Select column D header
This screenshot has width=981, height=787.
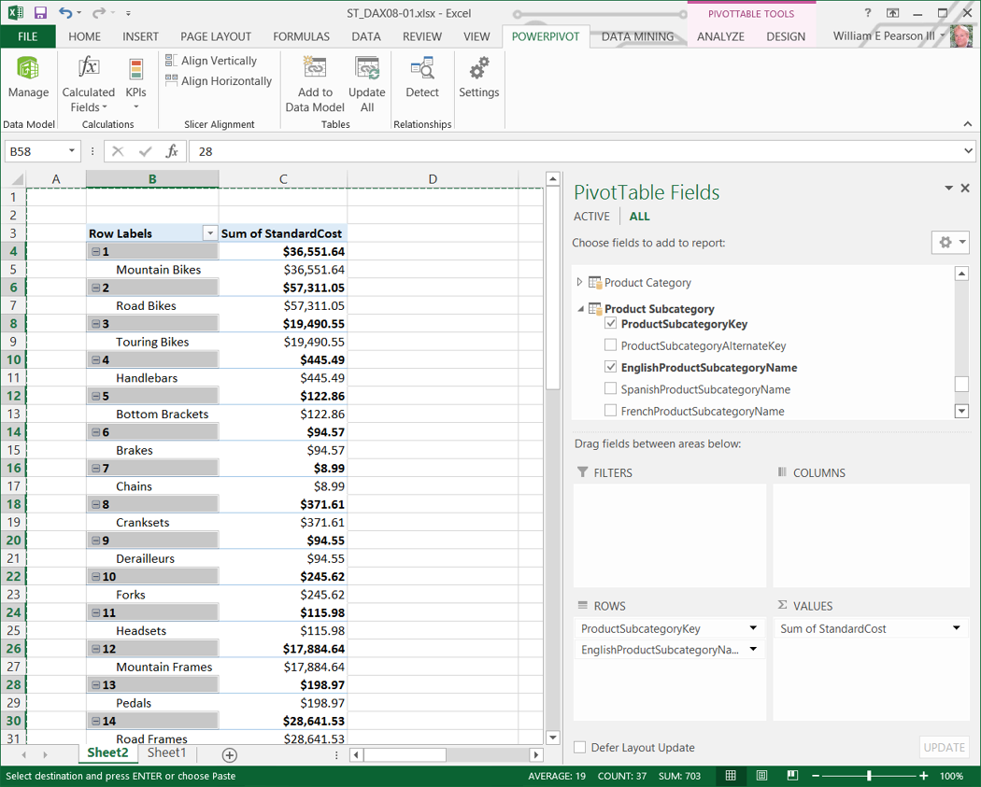click(x=433, y=179)
